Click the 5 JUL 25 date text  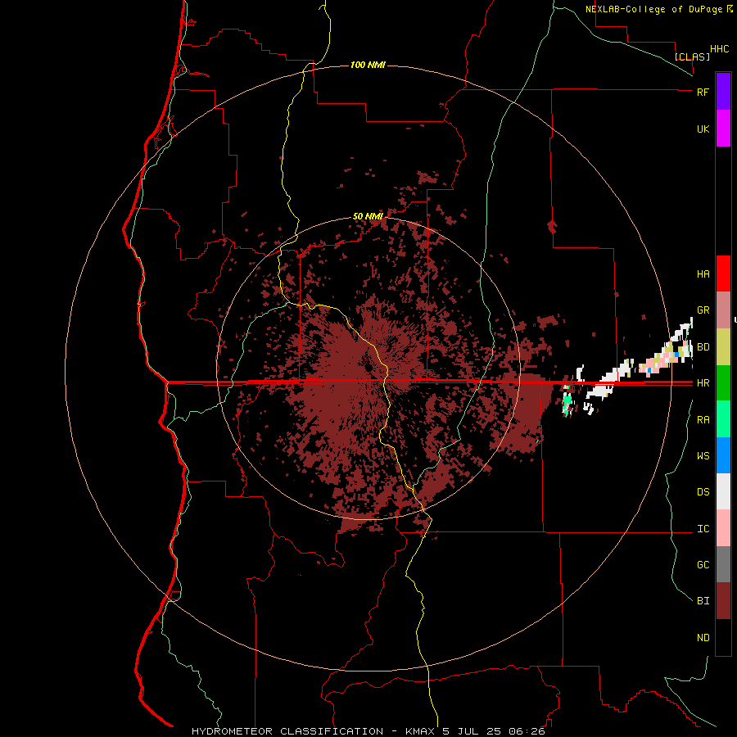[x=472, y=731]
